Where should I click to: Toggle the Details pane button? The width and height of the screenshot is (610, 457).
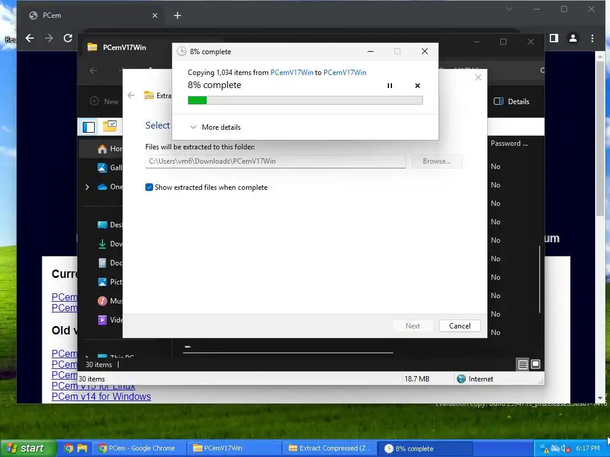[x=512, y=101]
